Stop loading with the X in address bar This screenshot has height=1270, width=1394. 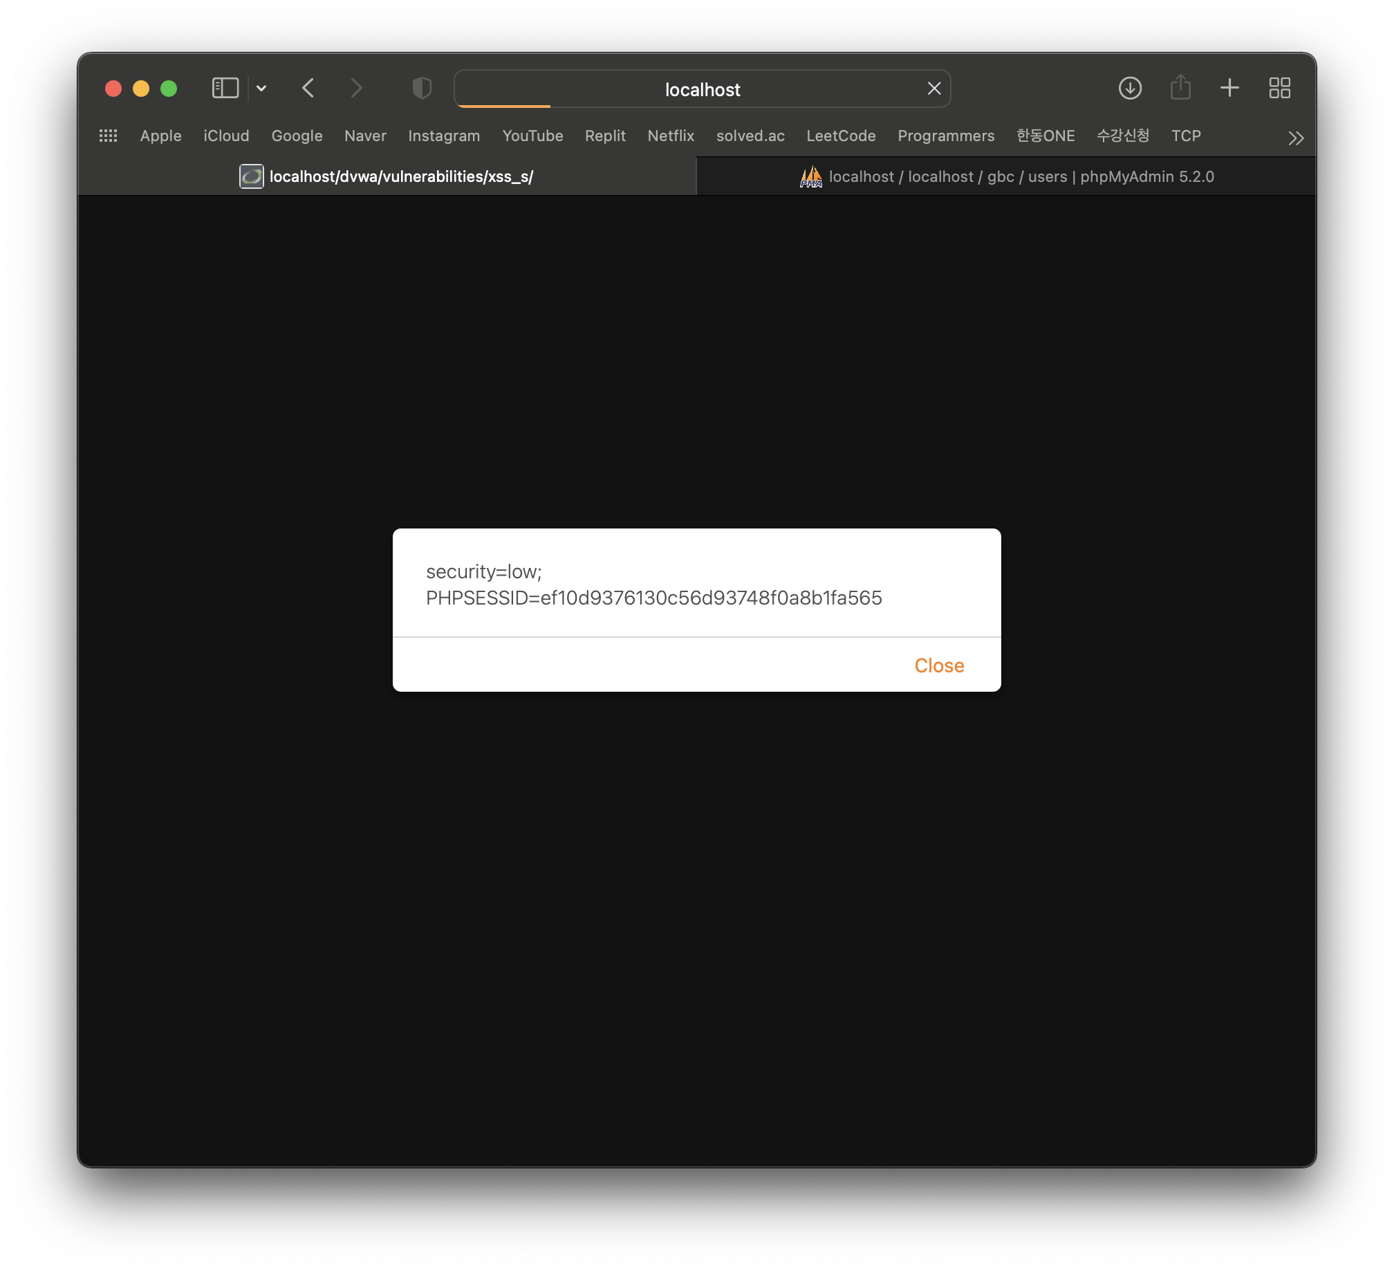tap(934, 89)
